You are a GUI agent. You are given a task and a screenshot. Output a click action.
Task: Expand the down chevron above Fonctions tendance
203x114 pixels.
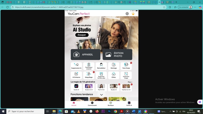[x=101, y=95]
